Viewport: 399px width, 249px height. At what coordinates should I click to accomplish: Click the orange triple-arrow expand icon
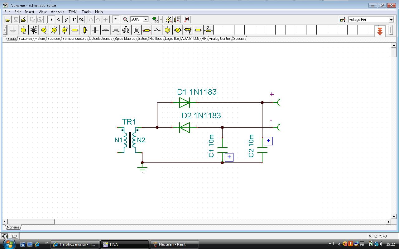pos(380,31)
